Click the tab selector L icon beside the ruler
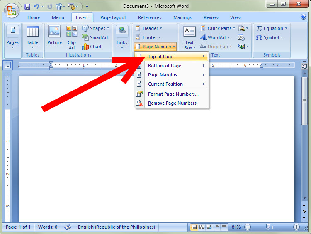 pos(8,65)
